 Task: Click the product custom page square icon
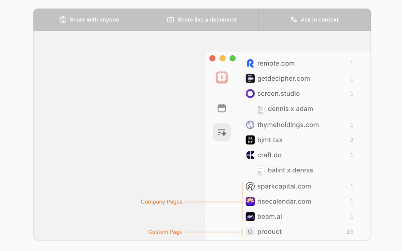coord(250,232)
